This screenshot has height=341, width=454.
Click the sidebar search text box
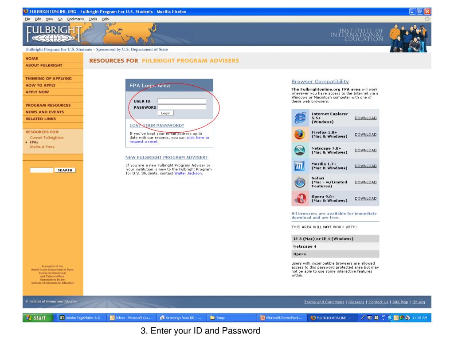coord(42,170)
